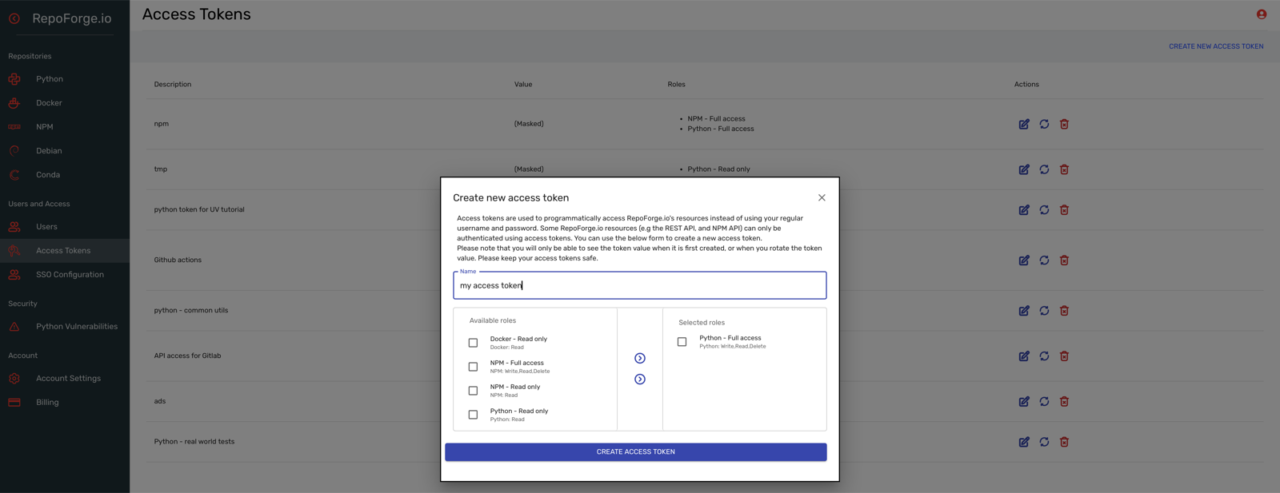Delete the tmp access token
This screenshot has width=1280, height=493.
[1064, 169]
